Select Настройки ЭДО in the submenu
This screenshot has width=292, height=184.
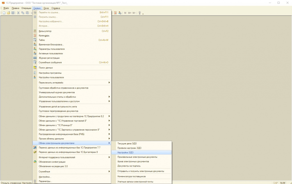click(141, 153)
